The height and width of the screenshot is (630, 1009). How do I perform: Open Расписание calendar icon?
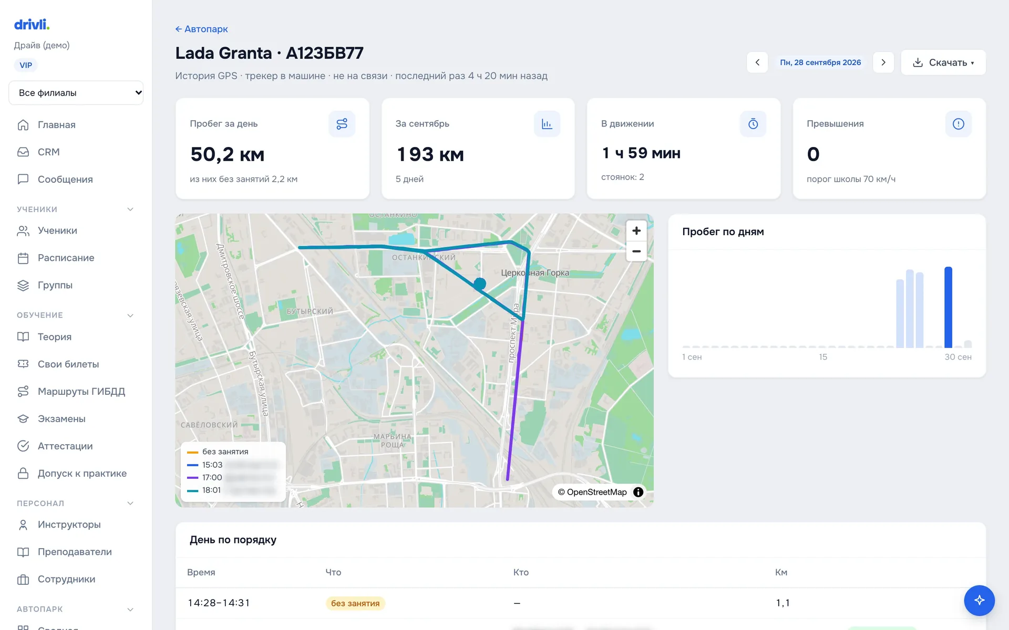tap(23, 258)
